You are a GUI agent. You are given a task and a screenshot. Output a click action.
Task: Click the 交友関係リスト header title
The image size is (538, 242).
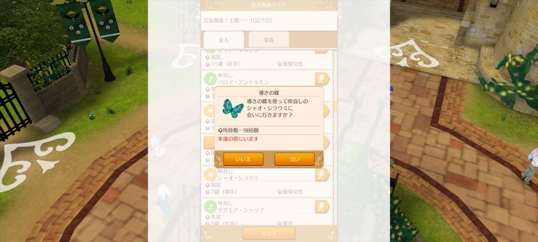point(268,5)
